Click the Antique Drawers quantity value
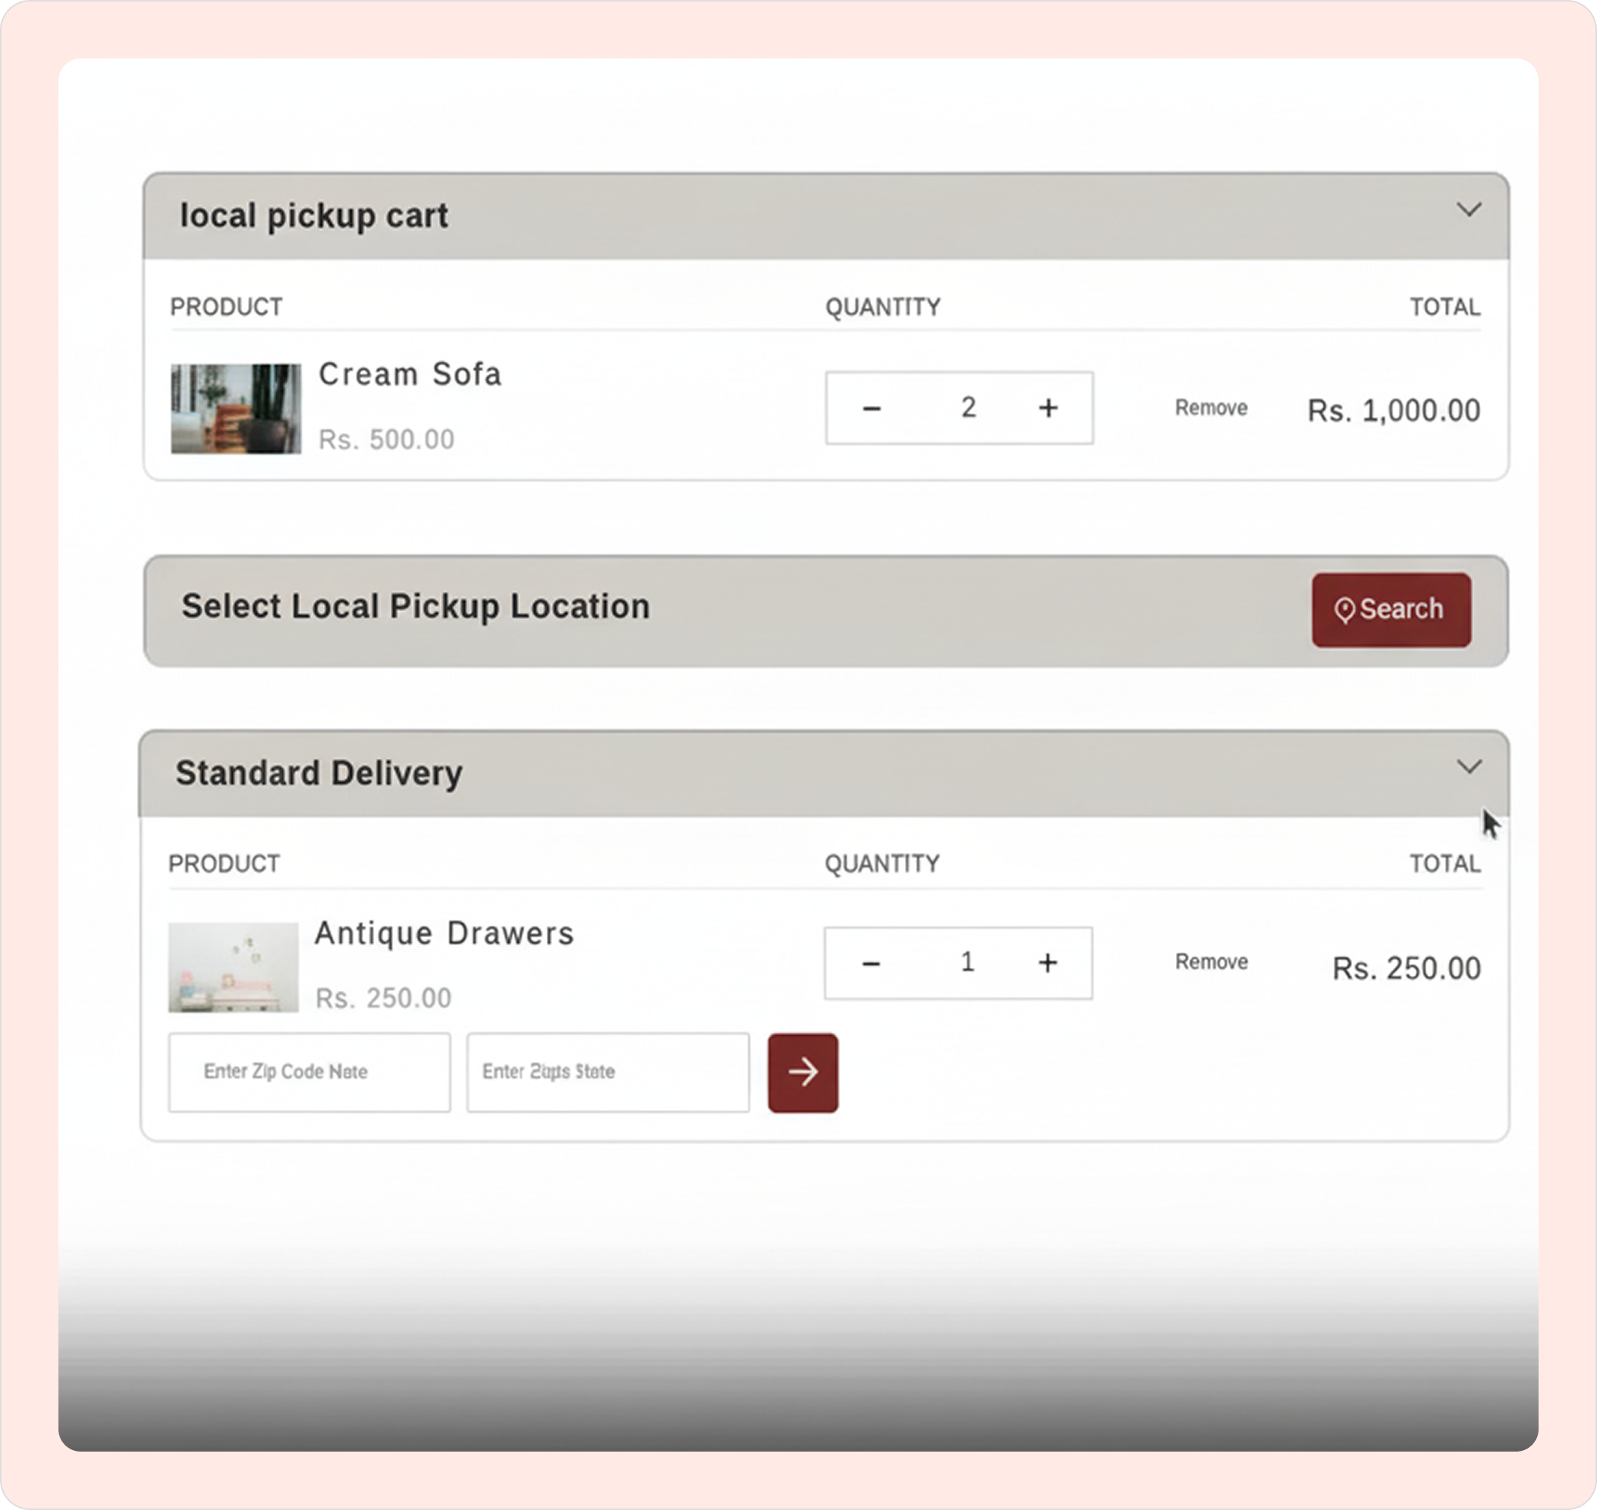Image resolution: width=1597 pixels, height=1510 pixels. click(x=968, y=962)
